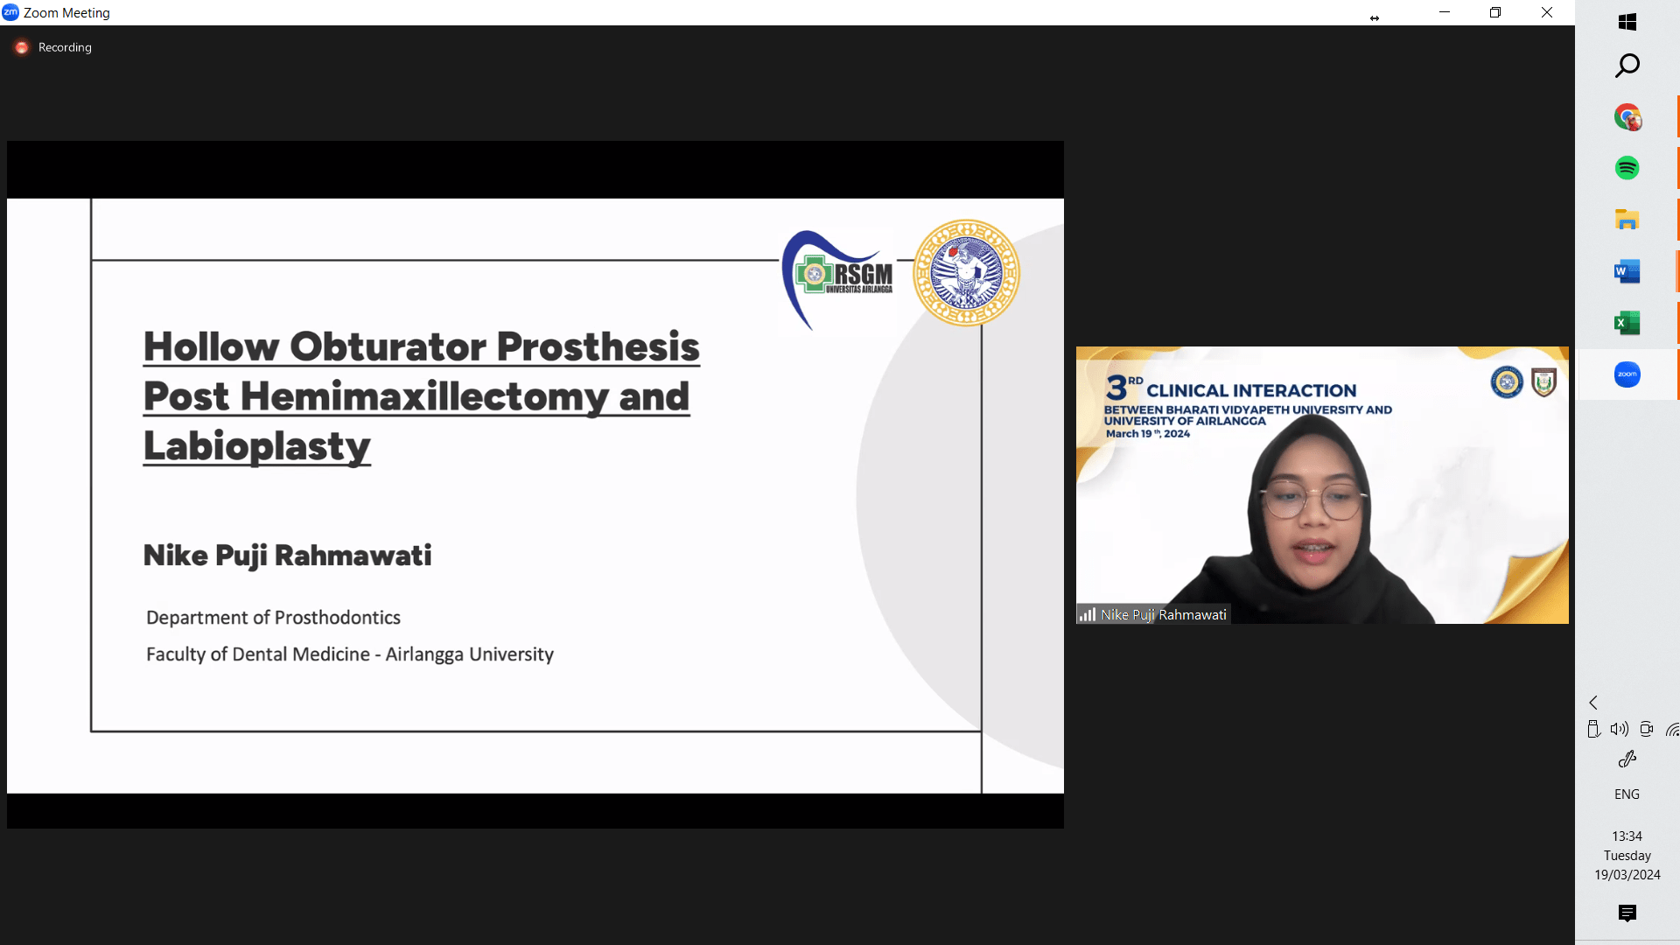Click the signal strength bars icon
Screen dimensions: 1680x945
tap(1088, 614)
